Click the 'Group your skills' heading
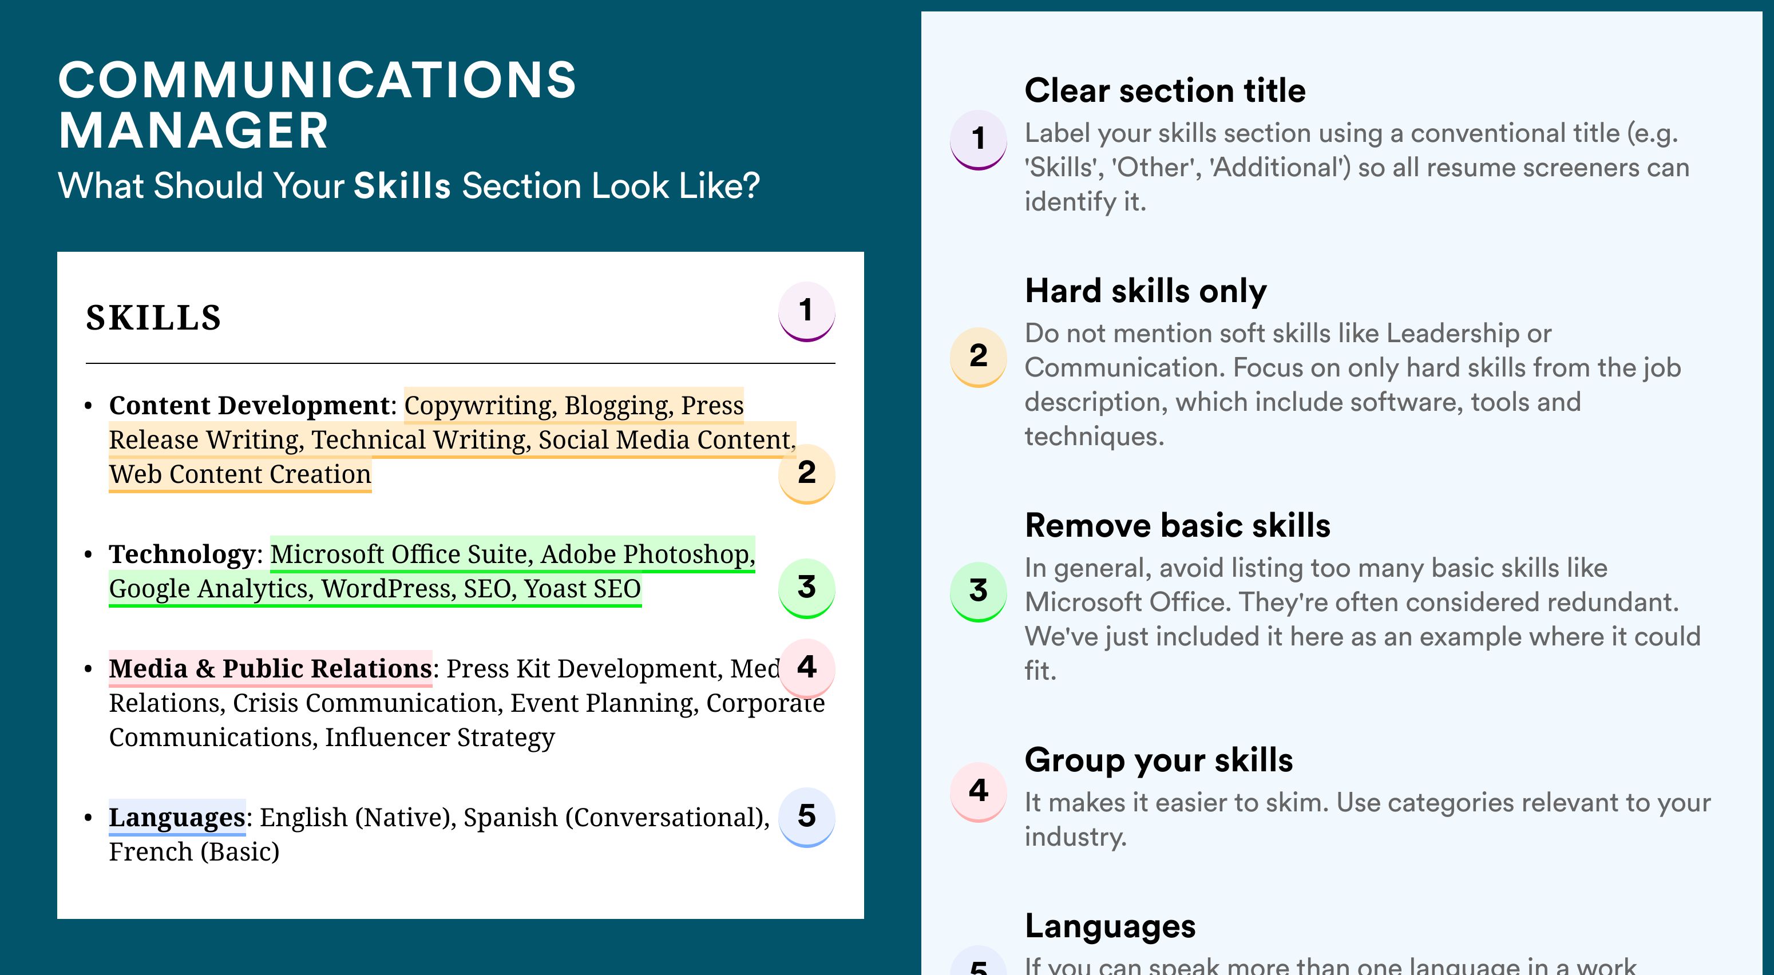Screen dimensions: 1774x975 (x=1159, y=761)
